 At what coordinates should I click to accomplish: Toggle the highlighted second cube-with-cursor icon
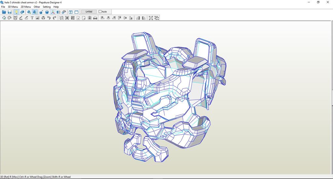tap(34, 12)
